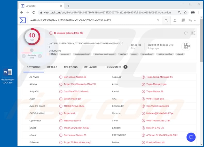Click the 64bits tag

pyautogui.click(x=53, y=54)
